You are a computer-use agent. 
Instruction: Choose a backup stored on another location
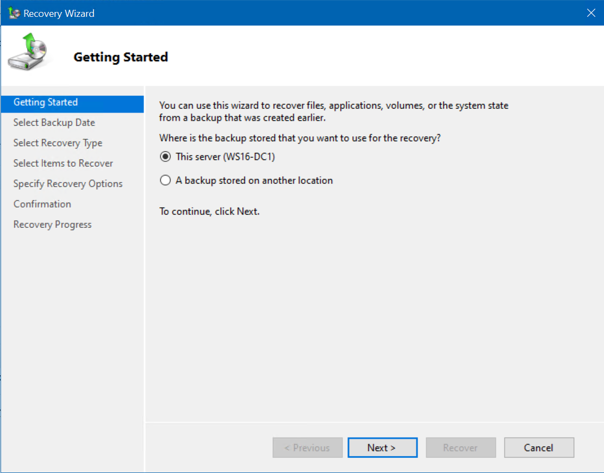click(165, 180)
